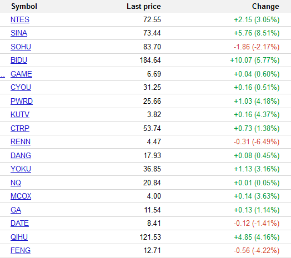Open the FENG symbol link
The height and width of the screenshot is (258, 291).
(21, 251)
